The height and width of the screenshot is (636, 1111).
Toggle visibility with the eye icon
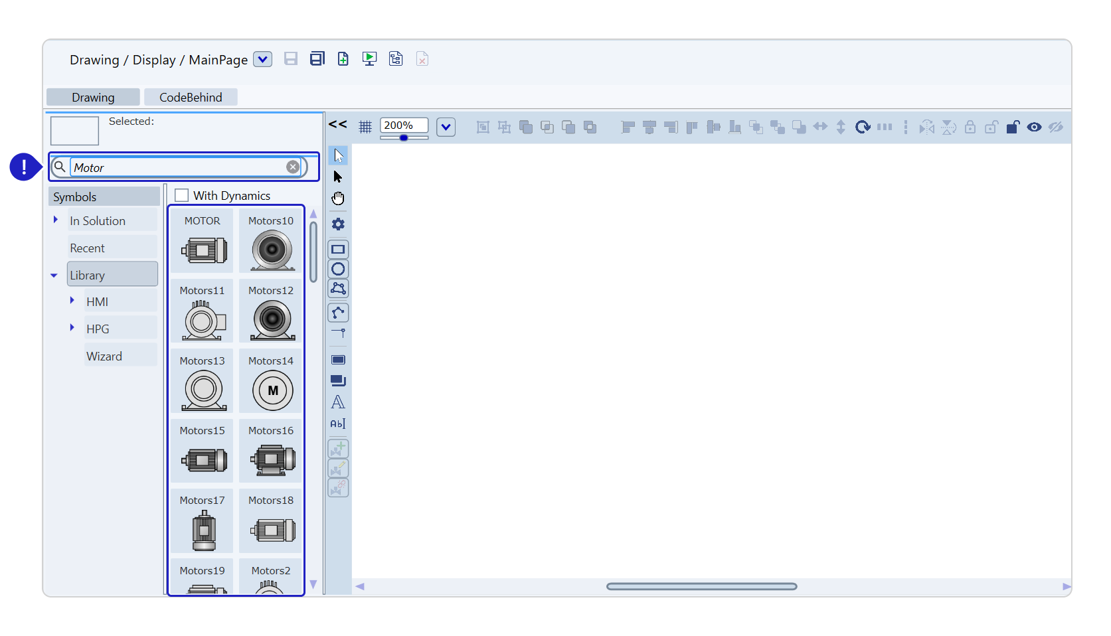tap(1034, 127)
